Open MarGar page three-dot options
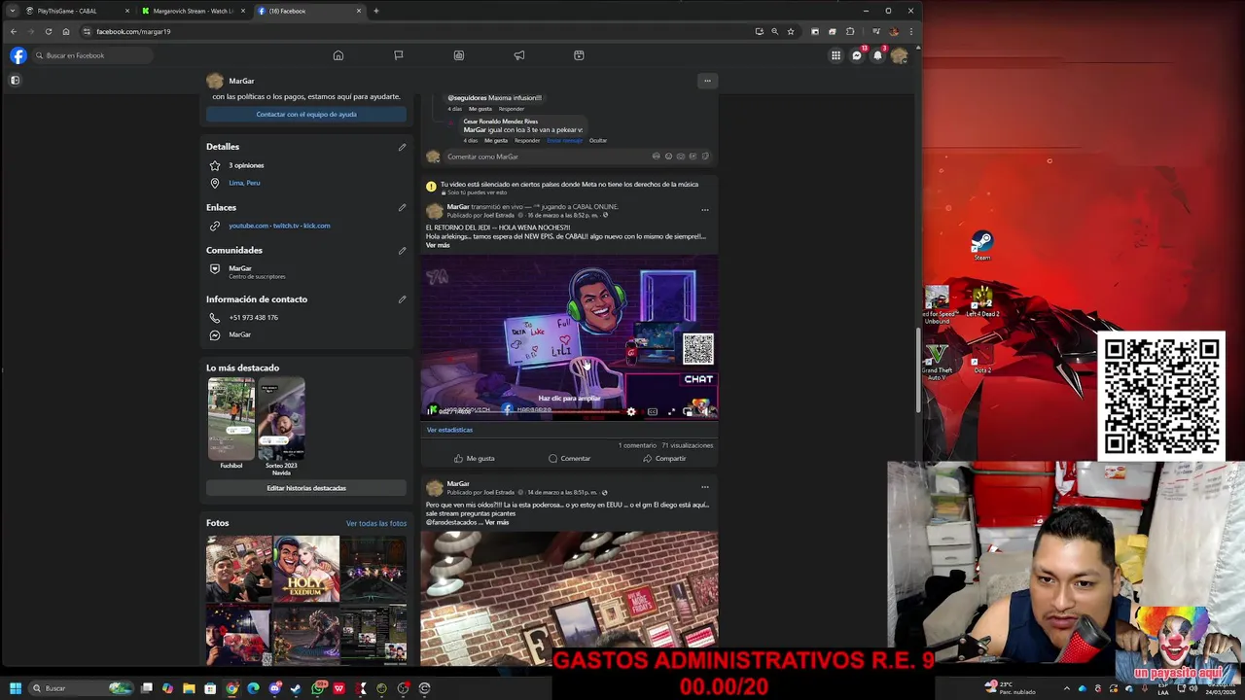 [707, 81]
